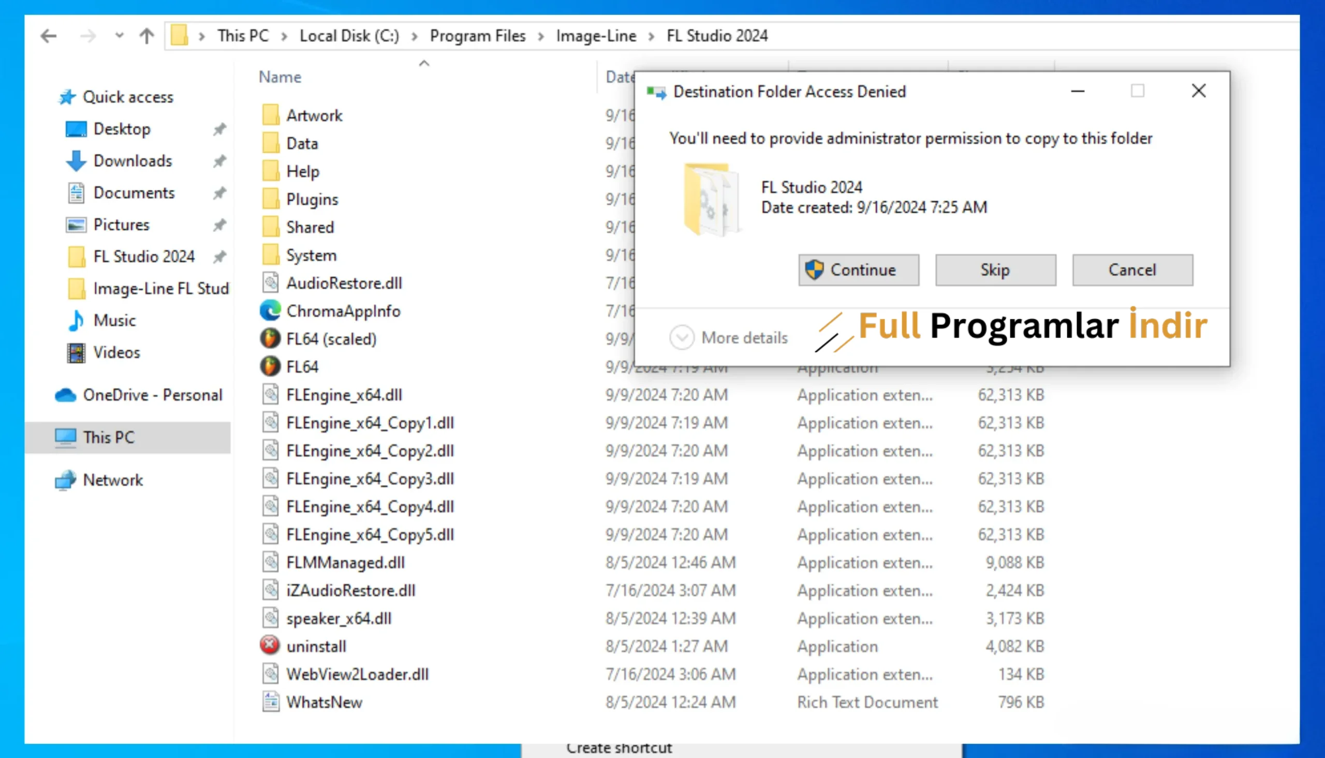The image size is (1325, 758).
Task: Click the Forward navigation arrow
Action: pyautogui.click(x=87, y=36)
